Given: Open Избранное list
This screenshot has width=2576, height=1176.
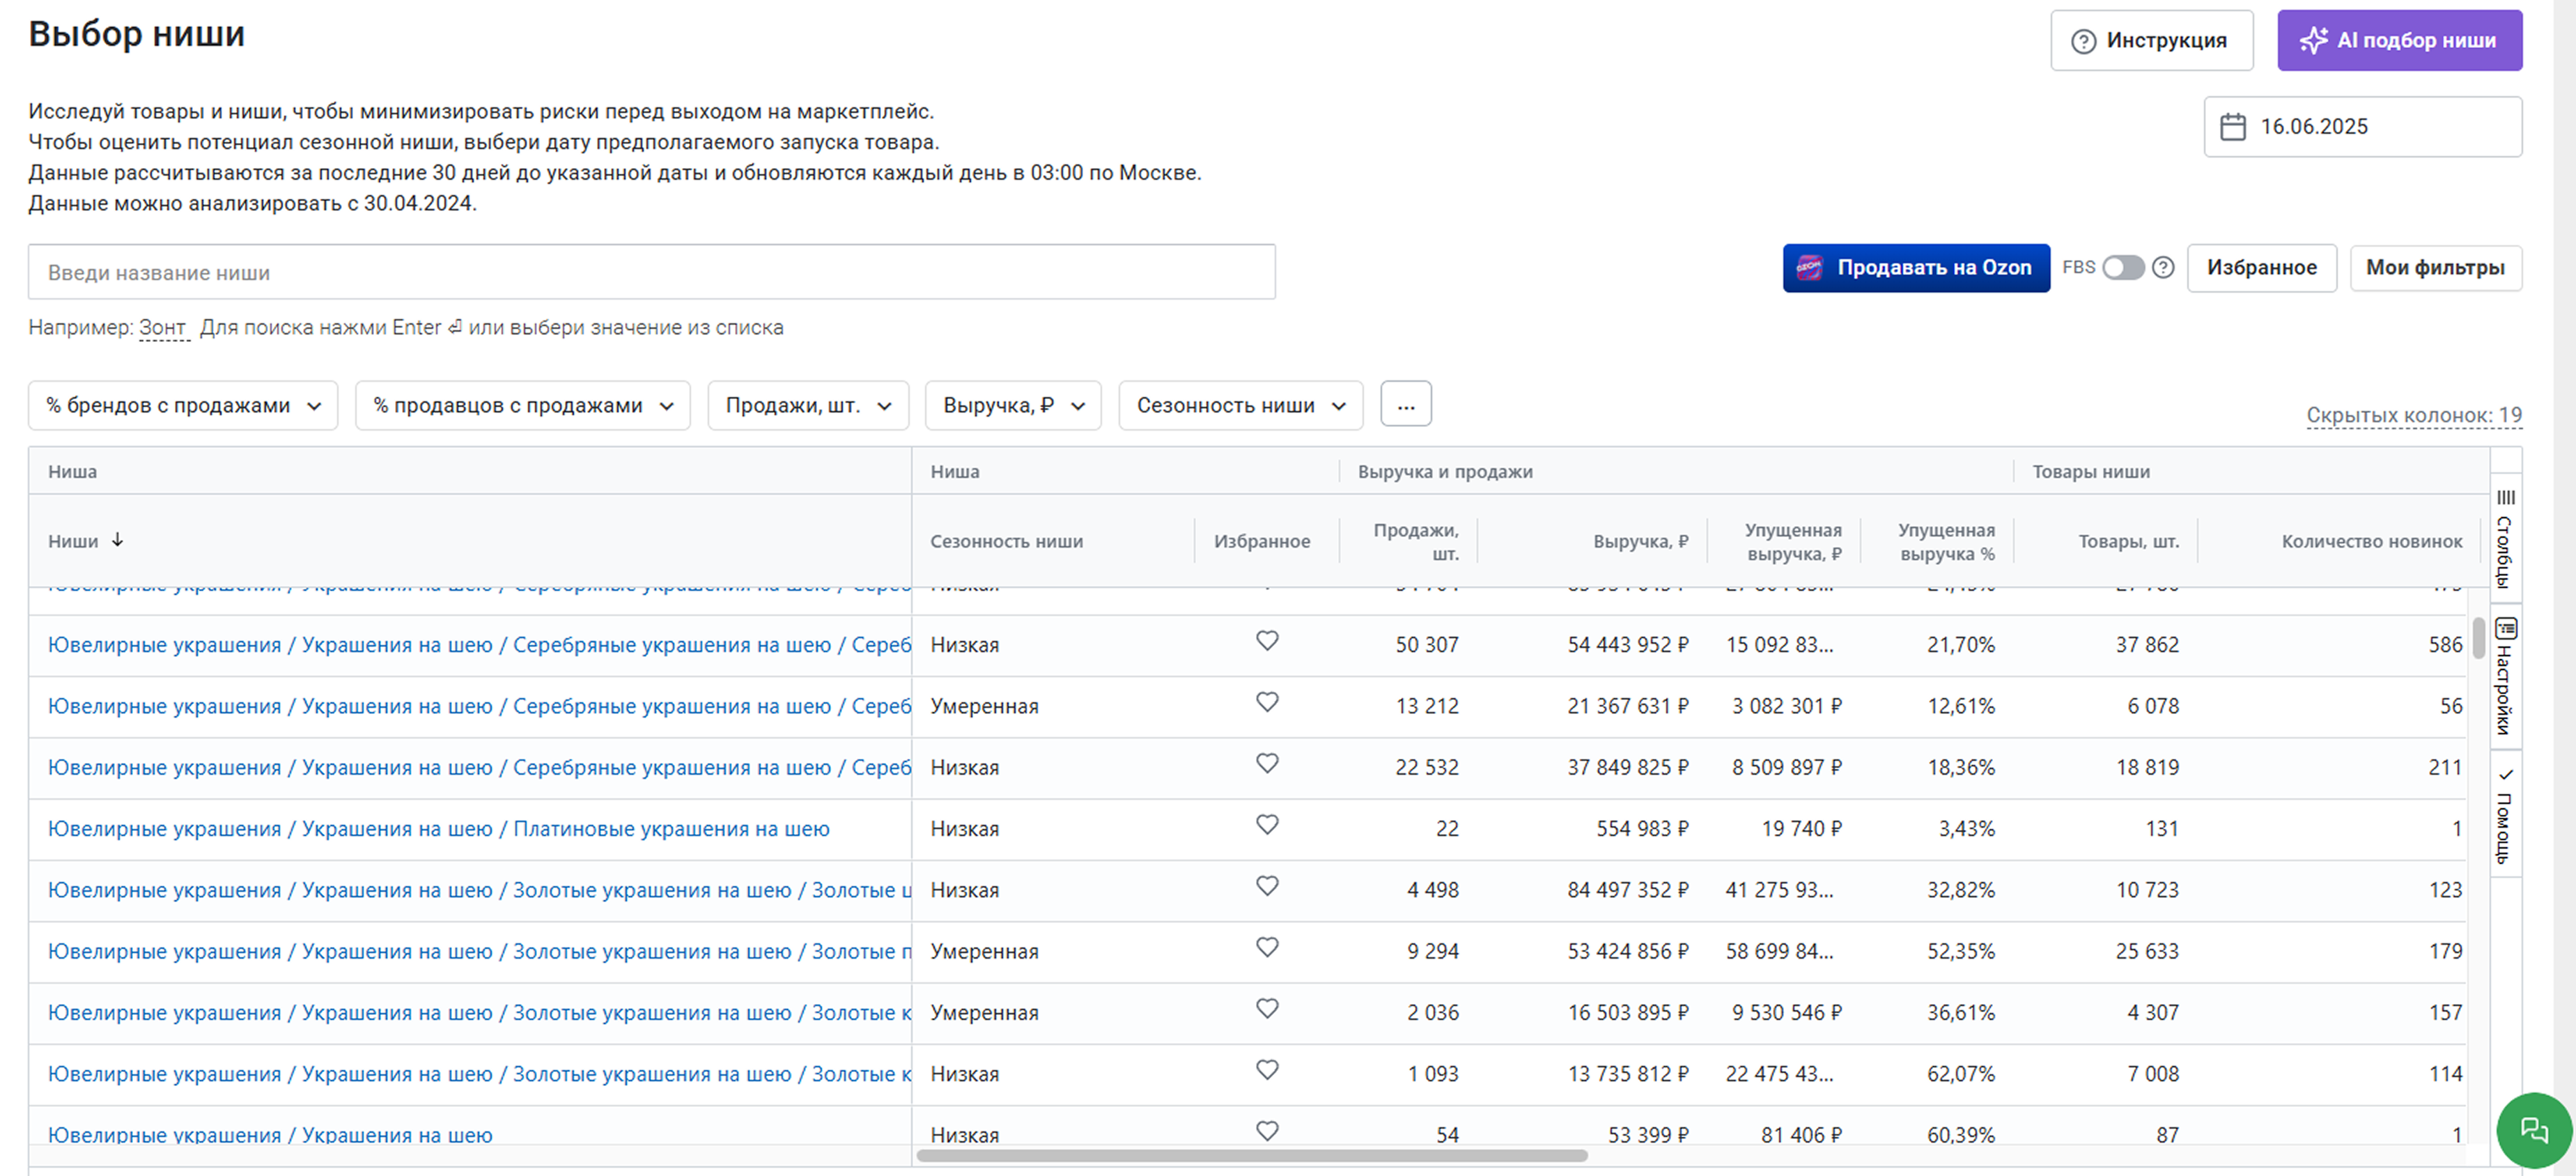Looking at the screenshot, I should pyautogui.click(x=2261, y=268).
